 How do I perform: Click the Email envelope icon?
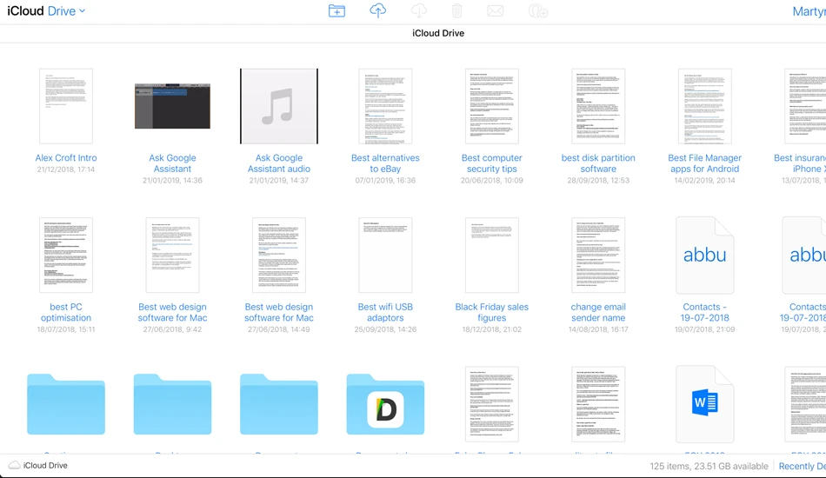pos(496,10)
